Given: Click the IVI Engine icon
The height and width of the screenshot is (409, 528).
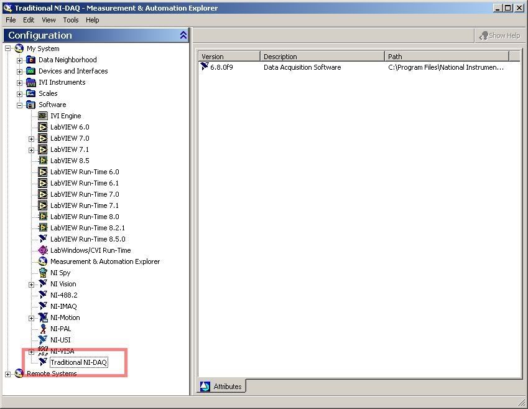Looking at the screenshot, I should [43, 116].
